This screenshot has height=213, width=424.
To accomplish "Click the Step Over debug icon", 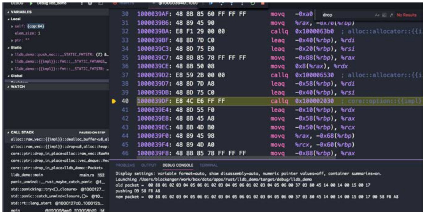I will pos(222,3).
